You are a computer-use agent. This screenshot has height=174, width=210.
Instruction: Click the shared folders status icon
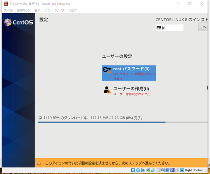point(158,170)
